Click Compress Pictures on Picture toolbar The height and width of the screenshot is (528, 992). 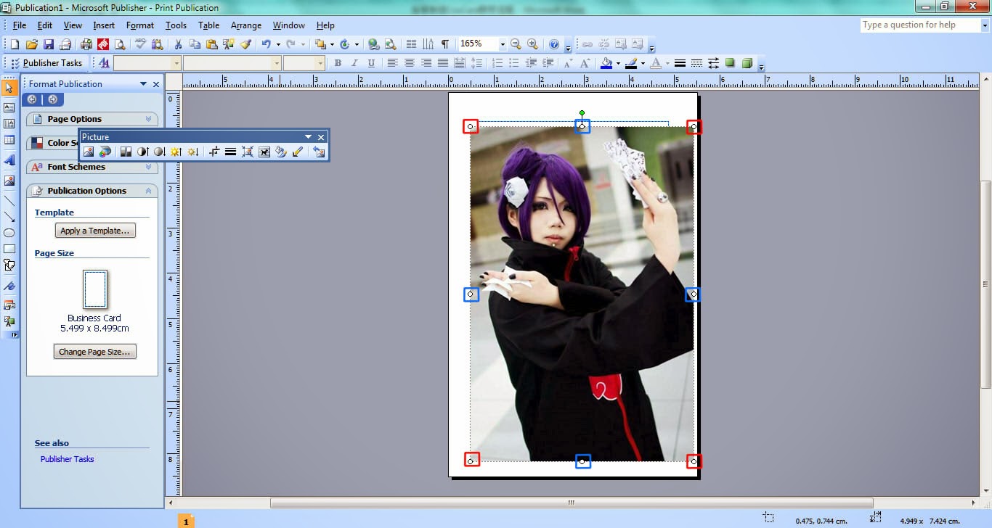coord(248,152)
